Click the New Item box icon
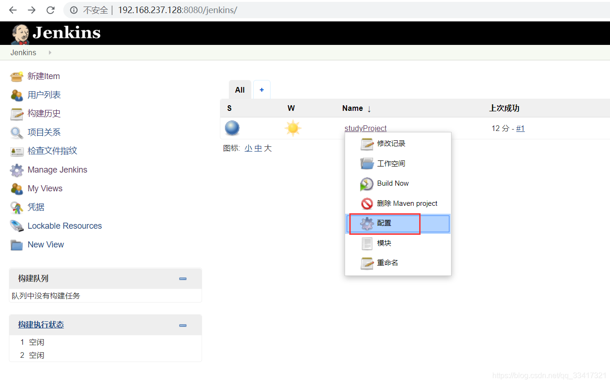Screen dimensions: 610x384 click(x=16, y=76)
